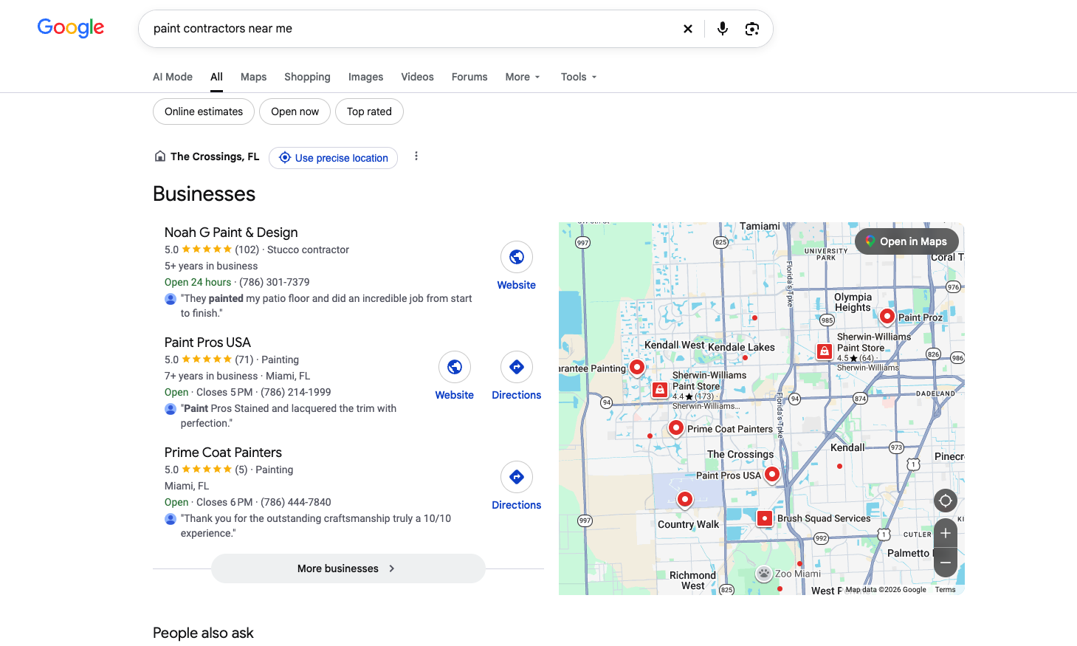Select Brush Squad Services map marker
The image size is (1077, 646).
(x=765, y=518)
